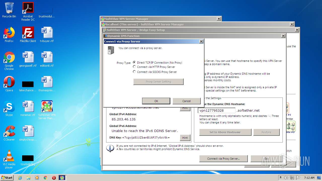Close the topmost SoftEther VPN Server Manager window
Screen dimensions: 322x181
[x=219, y=19]
